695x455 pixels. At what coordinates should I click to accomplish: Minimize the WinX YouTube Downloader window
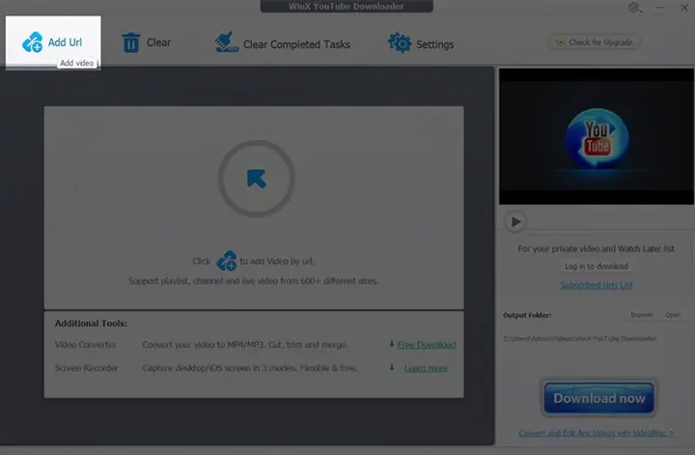660,8
